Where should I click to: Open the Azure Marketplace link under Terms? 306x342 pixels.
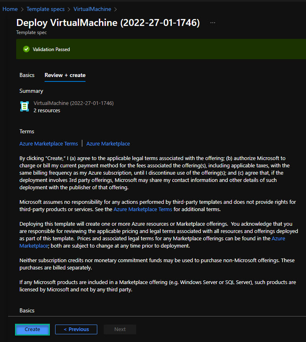[108, 143]
